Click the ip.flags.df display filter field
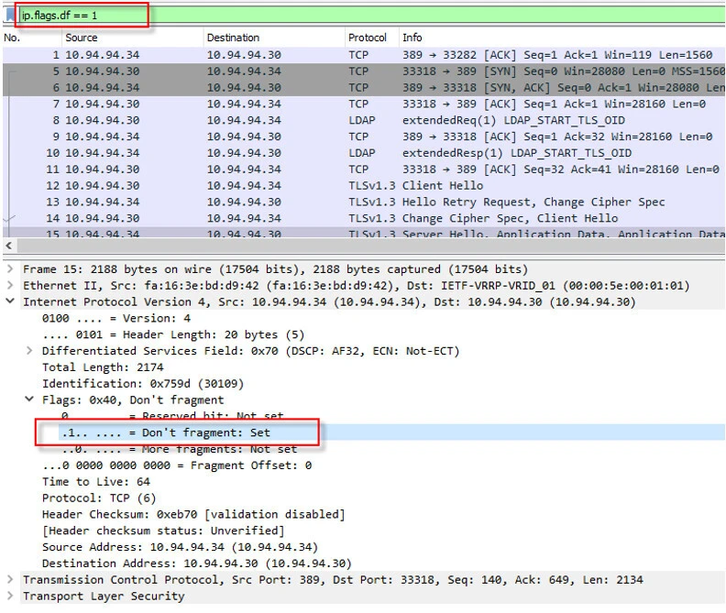 coord(81,16)
